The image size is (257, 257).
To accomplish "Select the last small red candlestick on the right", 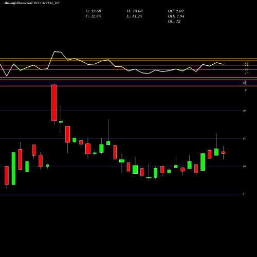I will [x=223, y=153].
